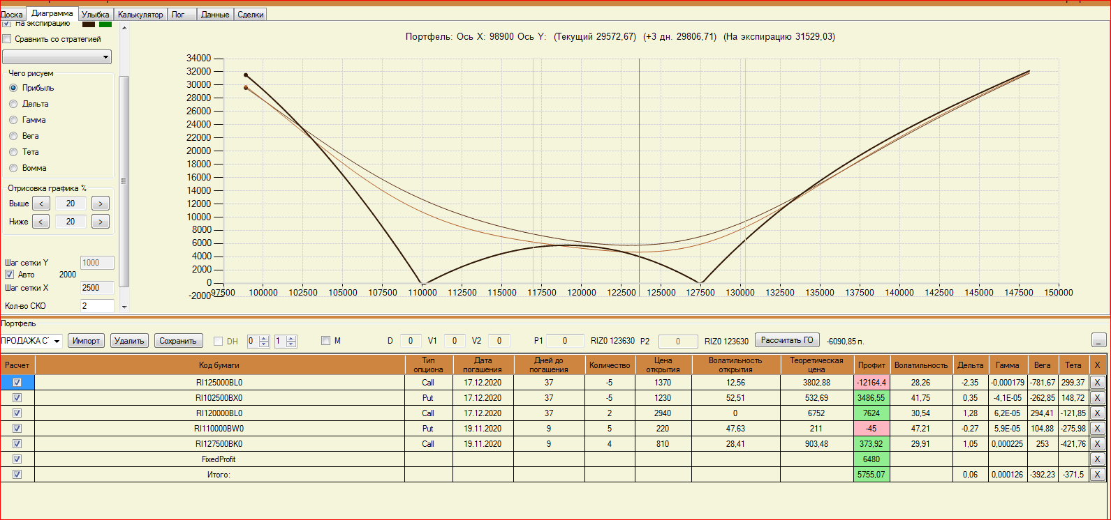Click the D value input field
1111x520 pixels.
point(410,341)
